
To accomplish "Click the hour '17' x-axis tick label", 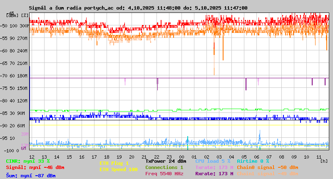I will [x=94, y=157].
